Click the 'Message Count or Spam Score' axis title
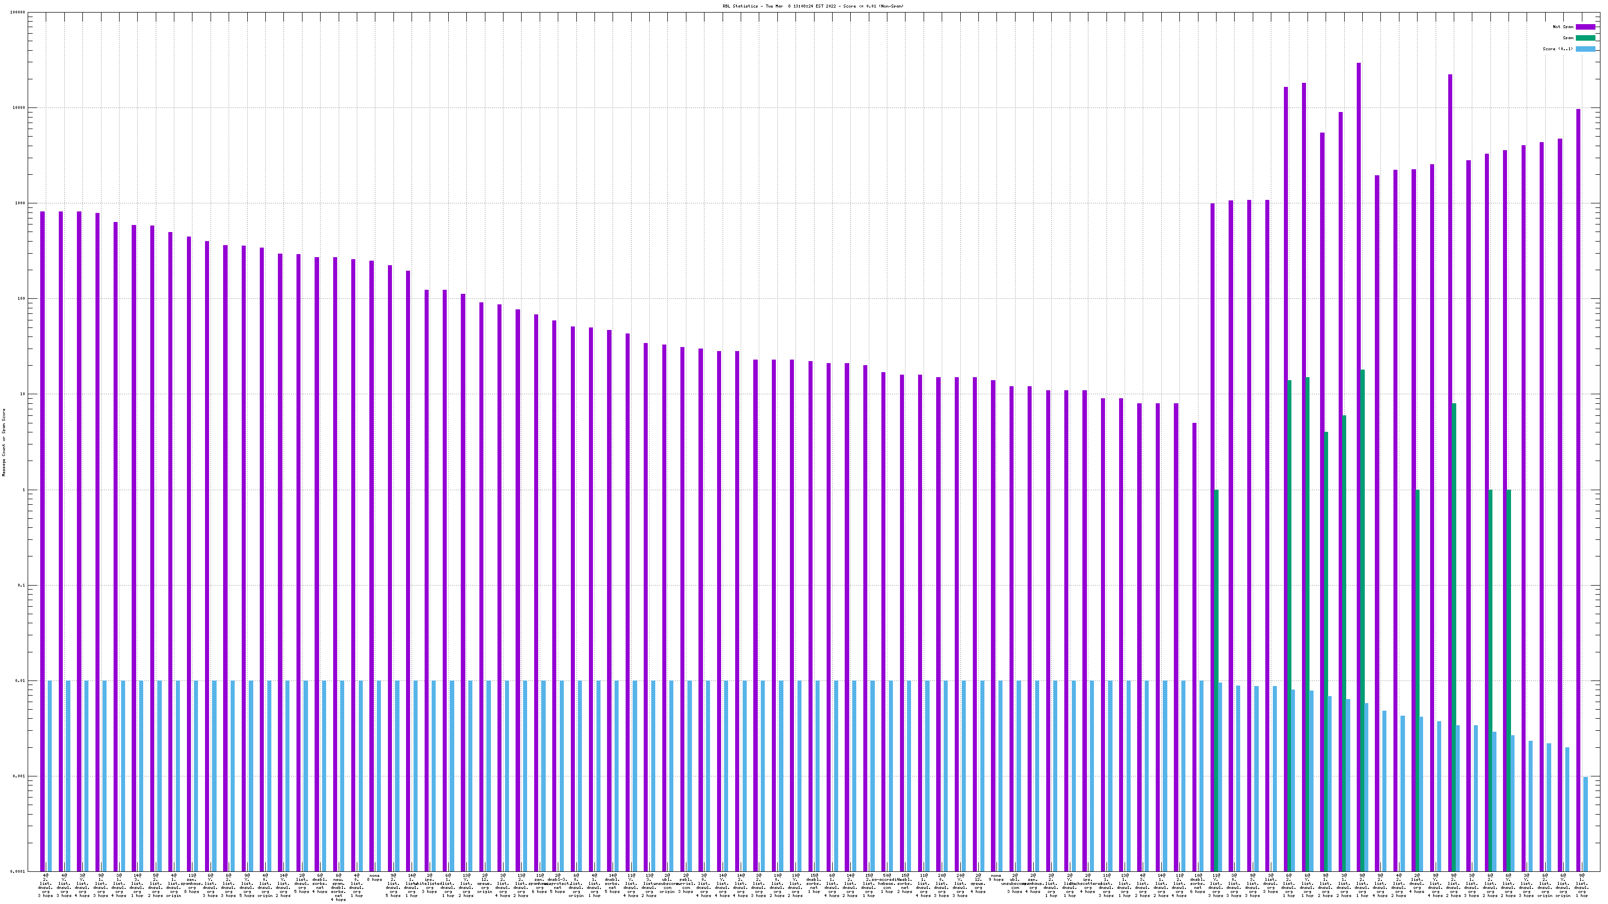 (4, 442)
